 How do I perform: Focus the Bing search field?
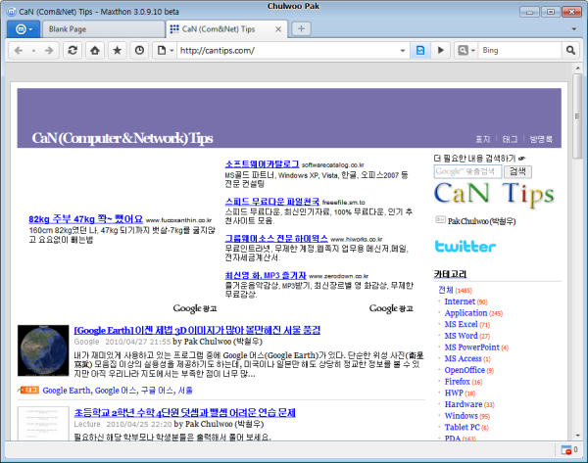(520, 50)
